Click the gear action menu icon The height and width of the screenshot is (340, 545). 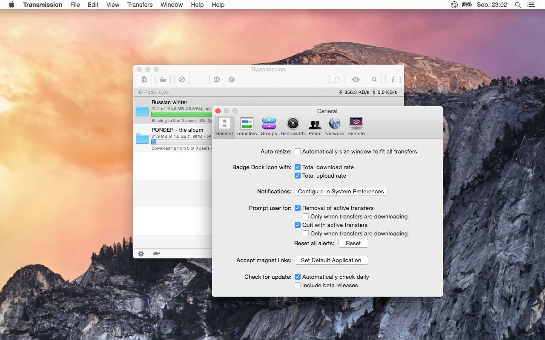(141, 254)
